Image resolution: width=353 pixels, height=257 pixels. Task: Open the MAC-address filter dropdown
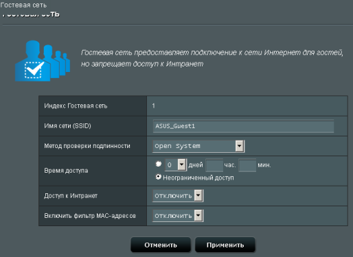click(x=178, y=216)
